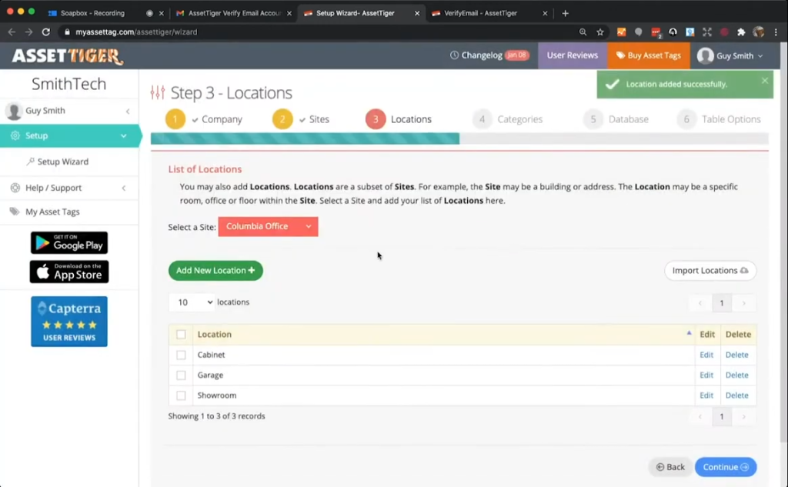Click the Capterra User Reviews badge

coord(68,321)
